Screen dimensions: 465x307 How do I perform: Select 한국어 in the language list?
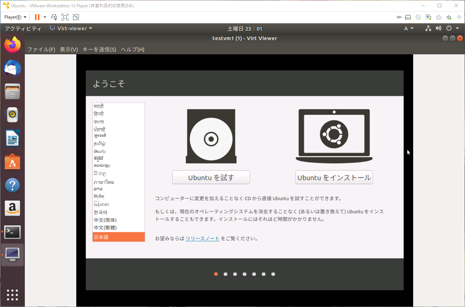point(119,212)
